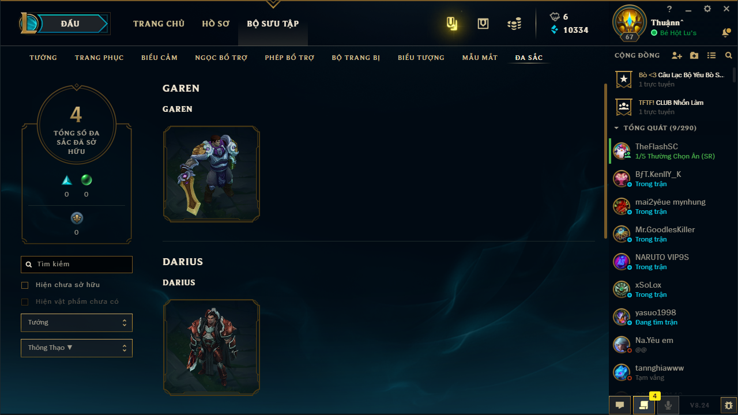
Task: Toggle the voice microphone button
Action: (668, 405)
